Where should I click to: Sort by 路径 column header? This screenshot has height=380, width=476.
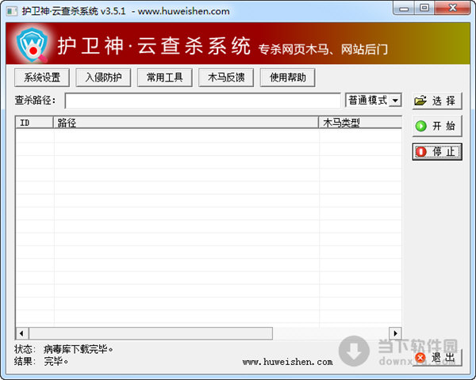coord(186,123)
